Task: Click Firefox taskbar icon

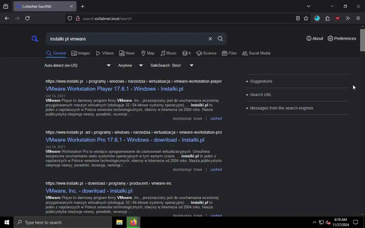Action: tap(133, 222)
